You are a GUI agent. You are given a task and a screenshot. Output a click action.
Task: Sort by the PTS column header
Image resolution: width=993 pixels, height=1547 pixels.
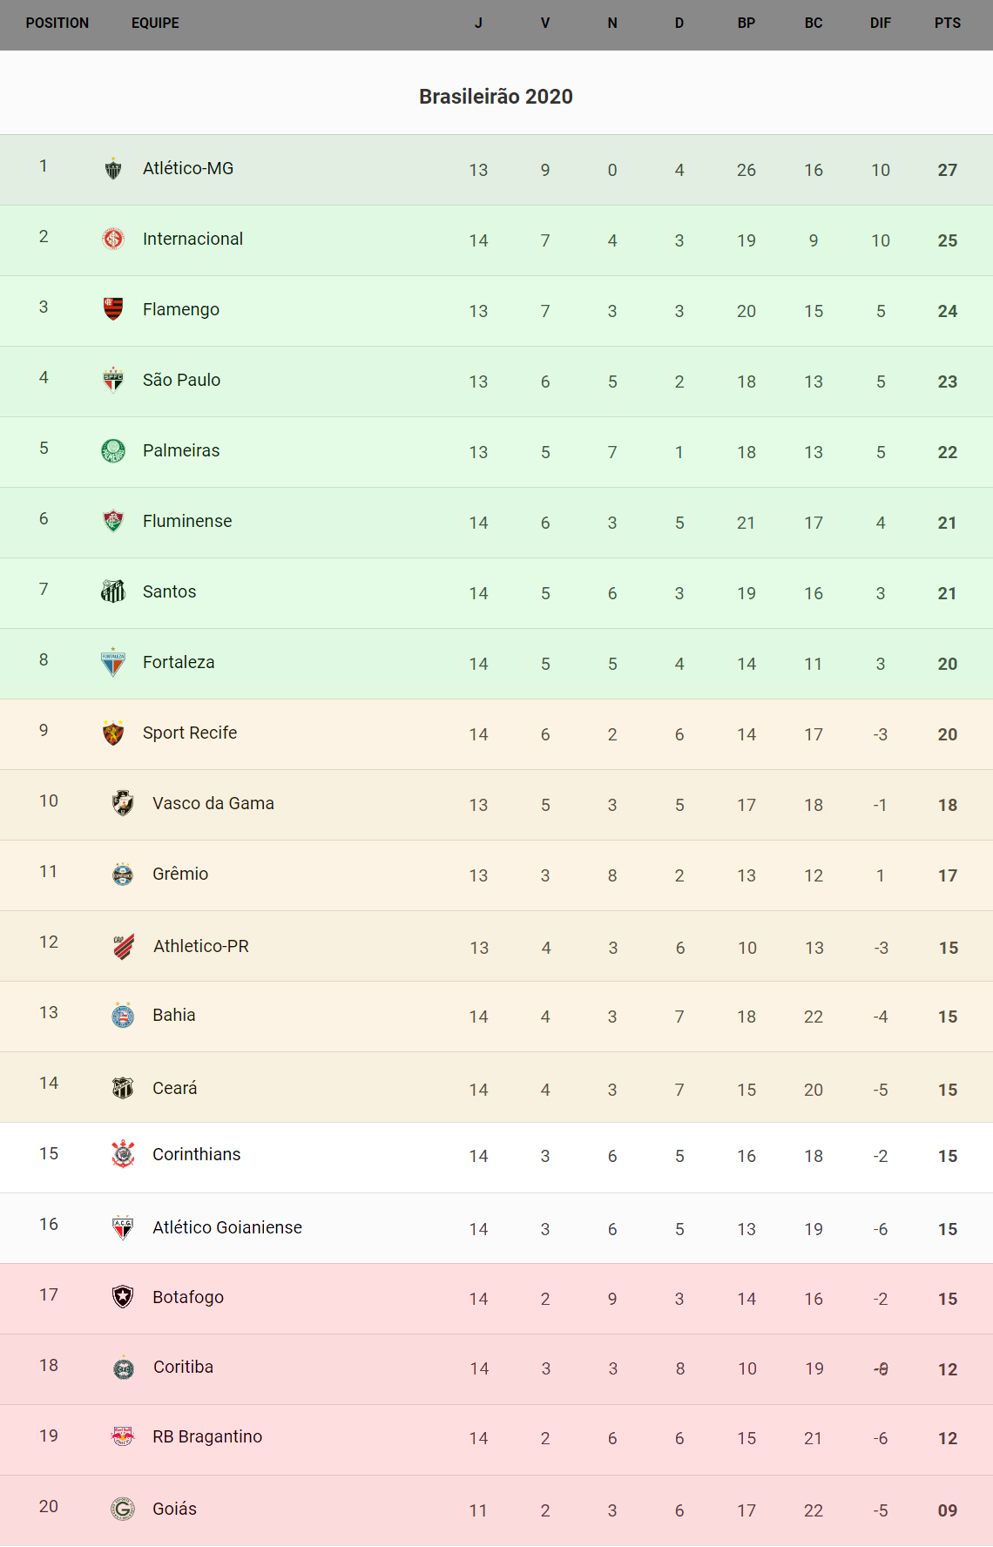(947, 24)
